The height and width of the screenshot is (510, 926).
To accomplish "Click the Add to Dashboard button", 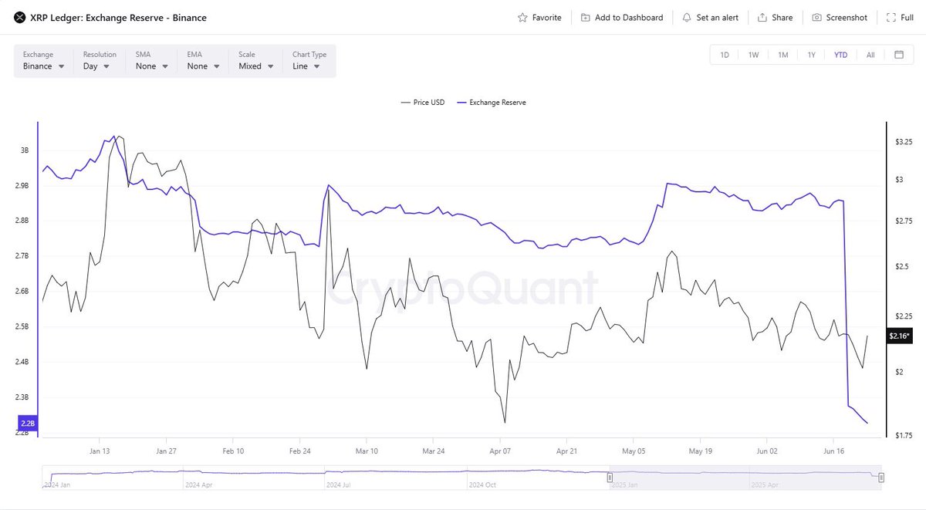I will (x=622, y=17).
